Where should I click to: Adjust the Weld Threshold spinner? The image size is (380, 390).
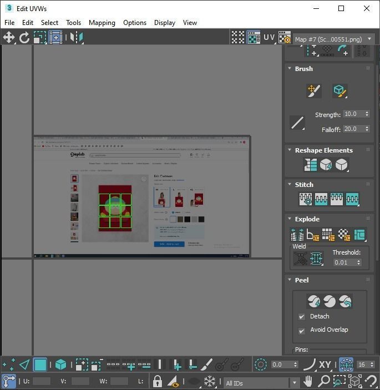(x=358, y=262)
